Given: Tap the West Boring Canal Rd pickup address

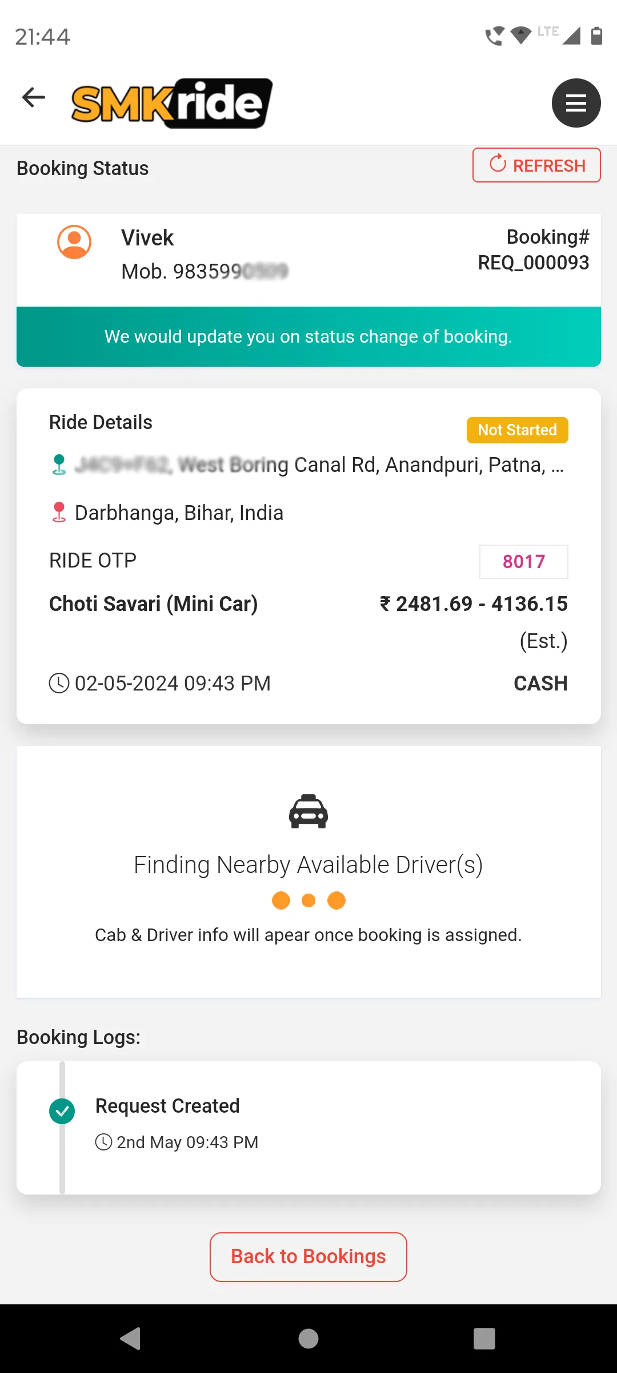Looking at the screenshot, I should click(x=319, y=465).
